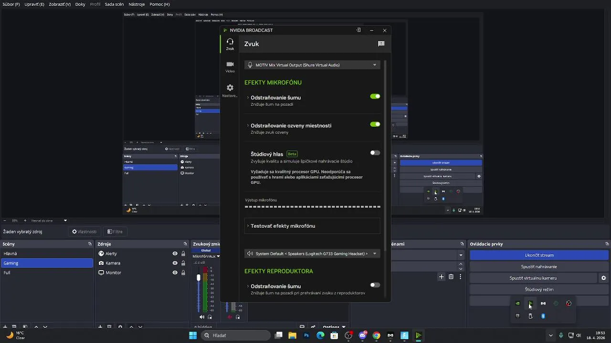611x343 pixels.
Task: Open the three-dot menu in scene transitions dock
Action: [461, 276]
